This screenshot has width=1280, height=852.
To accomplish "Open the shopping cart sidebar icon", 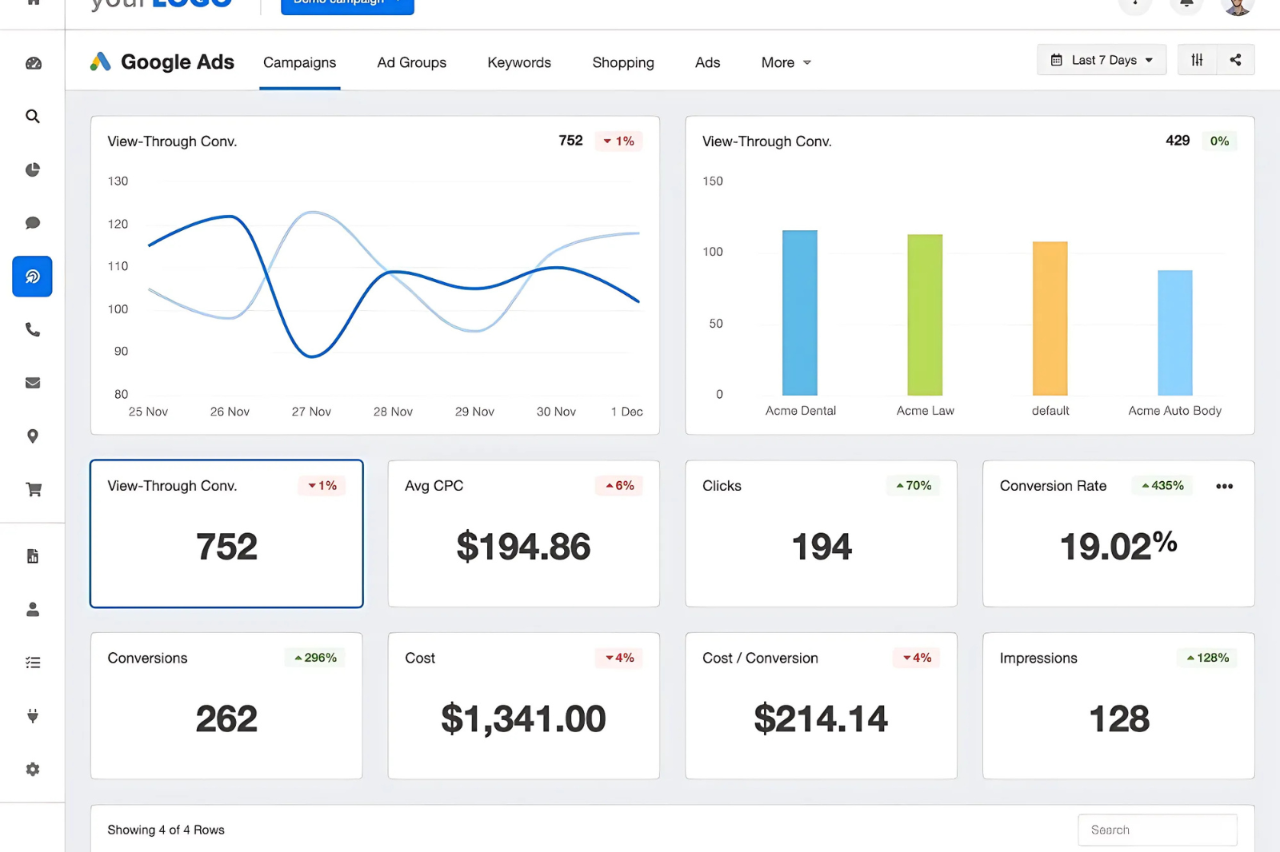I will click(33, 489).
